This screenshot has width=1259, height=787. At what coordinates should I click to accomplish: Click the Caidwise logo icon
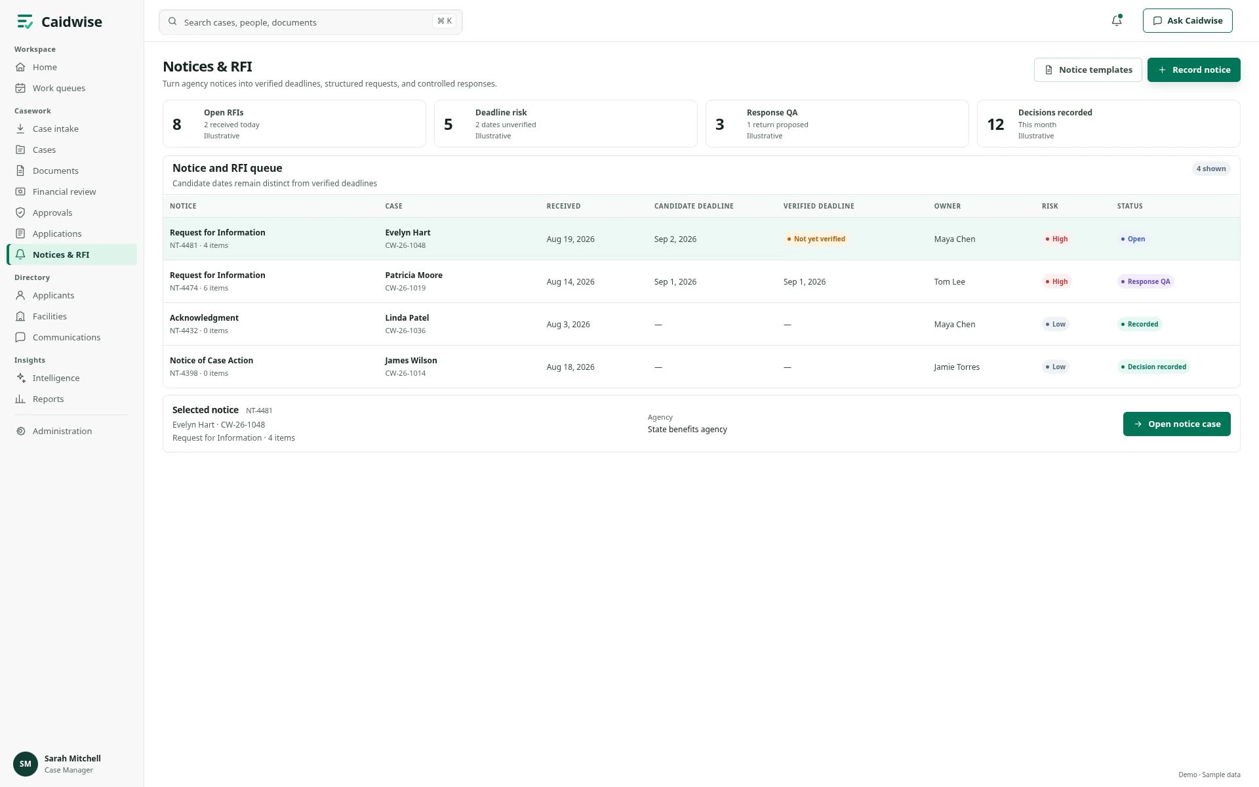[x=25, y=22]
